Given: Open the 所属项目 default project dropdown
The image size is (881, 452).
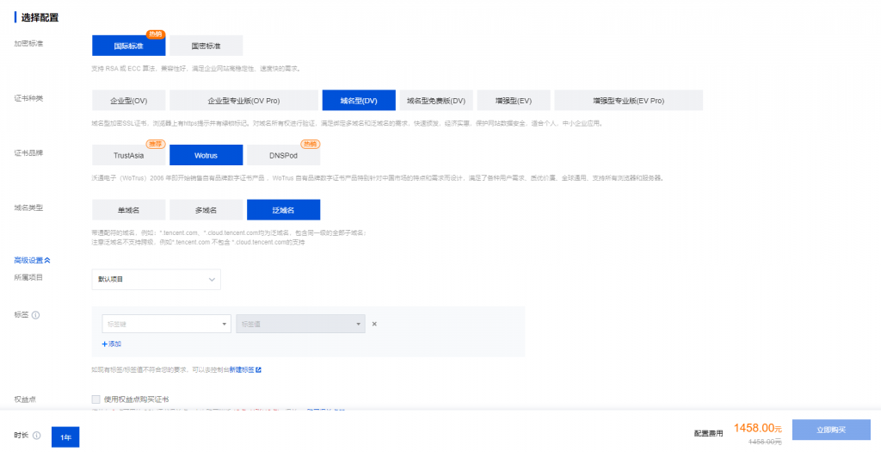Looking at the screenshot, I should coord(157,280).
